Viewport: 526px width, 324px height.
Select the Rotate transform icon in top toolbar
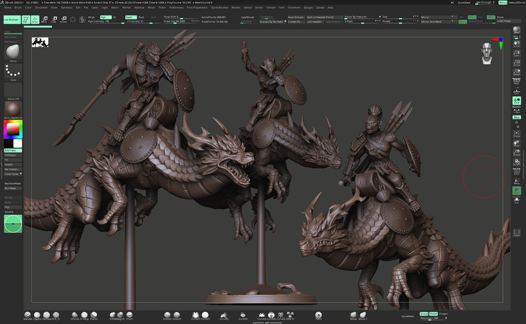click(63, 19)
